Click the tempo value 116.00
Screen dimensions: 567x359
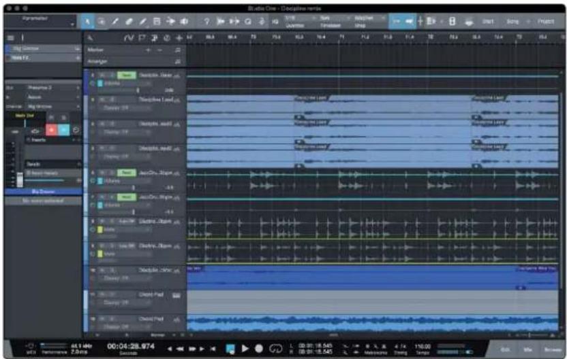pyautogui.click(x=423, y=346)
